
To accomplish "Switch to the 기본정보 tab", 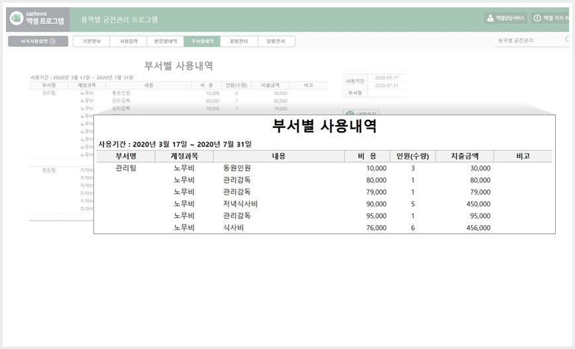I will pos(91,42).
